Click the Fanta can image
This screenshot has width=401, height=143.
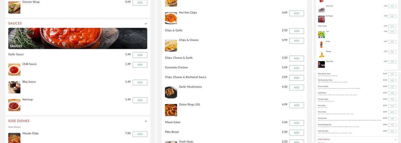click(x=321, y=45)
